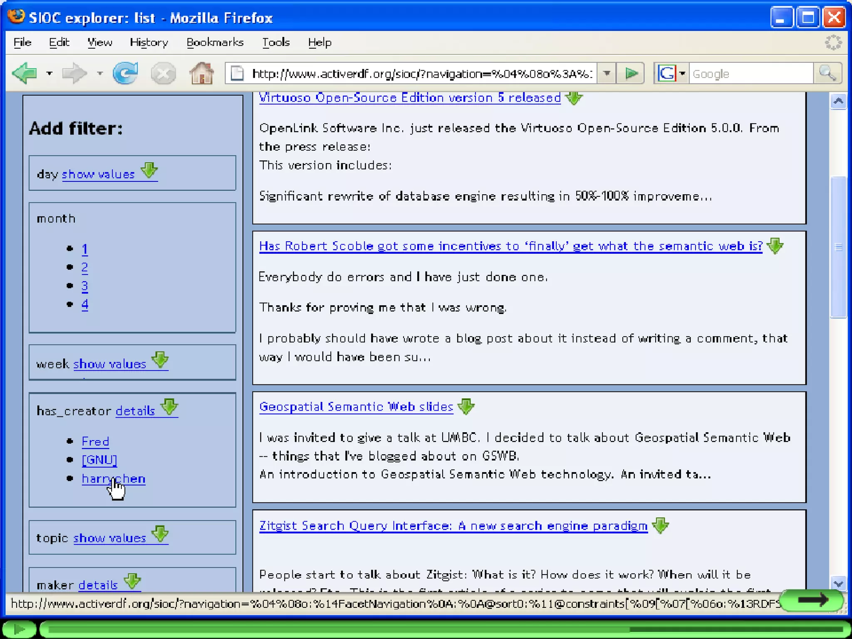The image size is (852, 639).
Task: Filter by creator Fred
Action: [95, 441]
